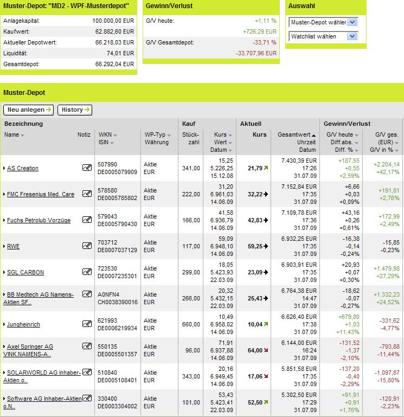Image resolution: width=404 pixels, height=417 pixels.
Task: Open the note icon for BB Medtech AG
Action: click(87, 294)
